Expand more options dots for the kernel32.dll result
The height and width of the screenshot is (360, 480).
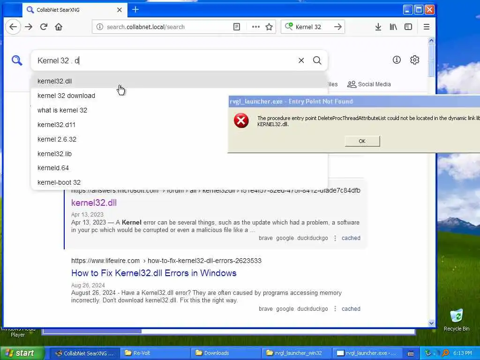click(335, 238)
